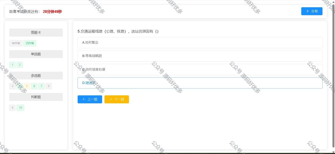This screenshot has height=154, width=335.
Task: Go to multiple-choice question 6
Action: pyautogui.click(x=34, y=86)
